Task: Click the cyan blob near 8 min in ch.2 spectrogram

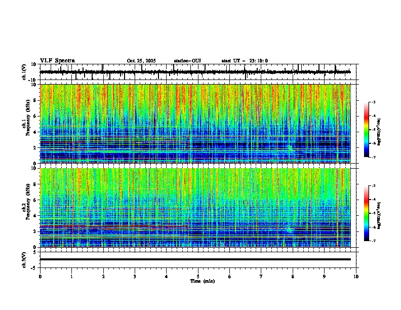Action: point(290,229)
